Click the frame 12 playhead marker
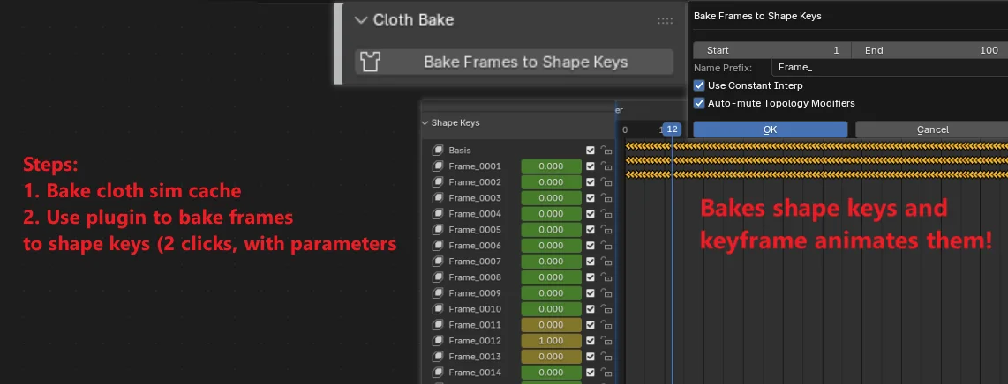Screen dimensions: 1008x384 [672, 129]
